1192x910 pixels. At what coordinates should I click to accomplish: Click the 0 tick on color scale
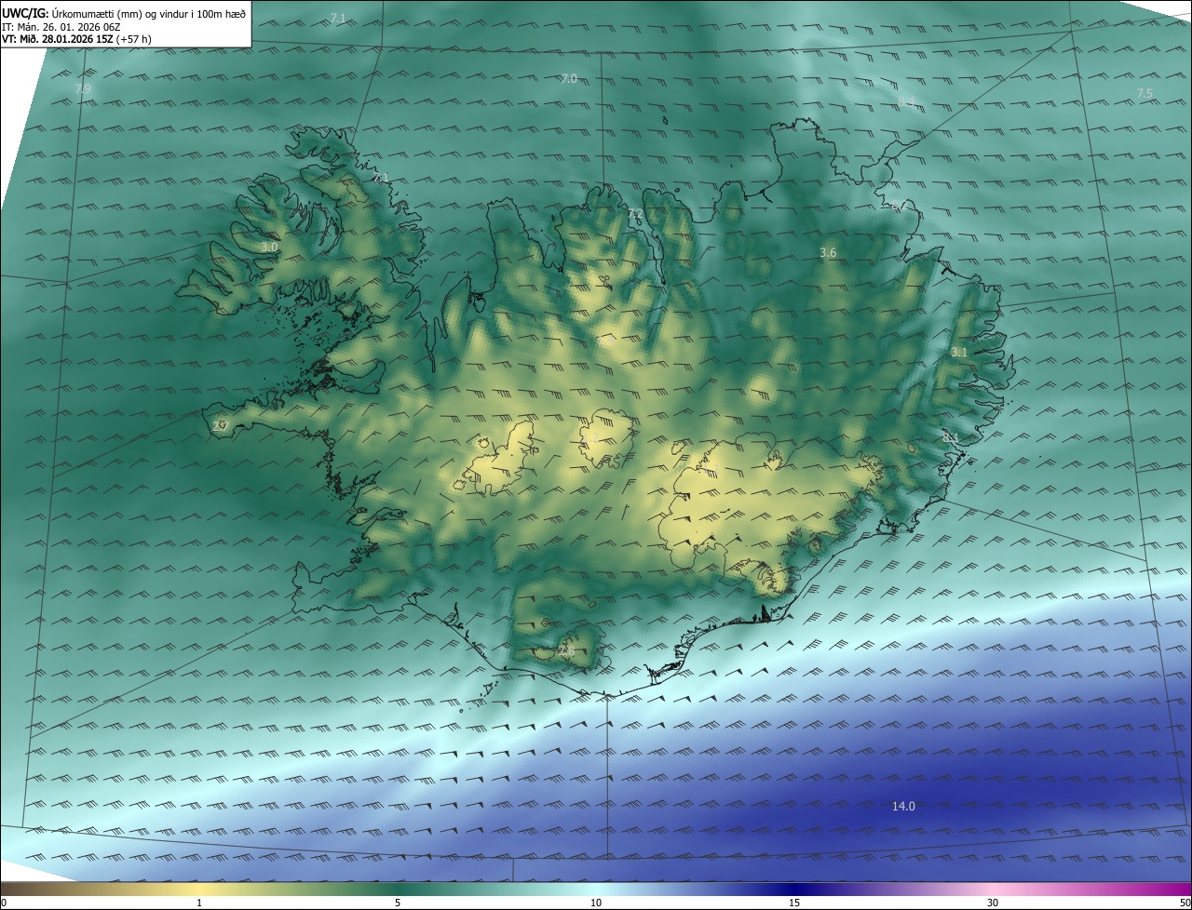(4, 903)
